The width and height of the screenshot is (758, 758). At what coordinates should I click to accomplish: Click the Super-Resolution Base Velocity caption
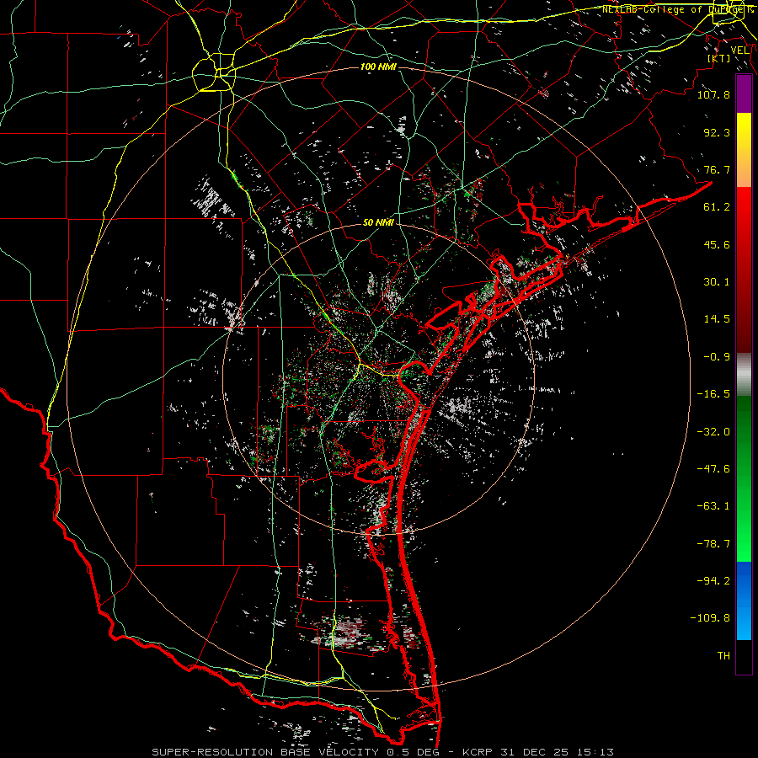pos(383,752)
